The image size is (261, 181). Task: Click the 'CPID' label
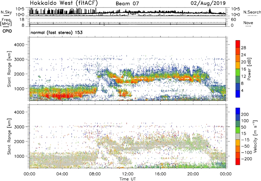7,31
